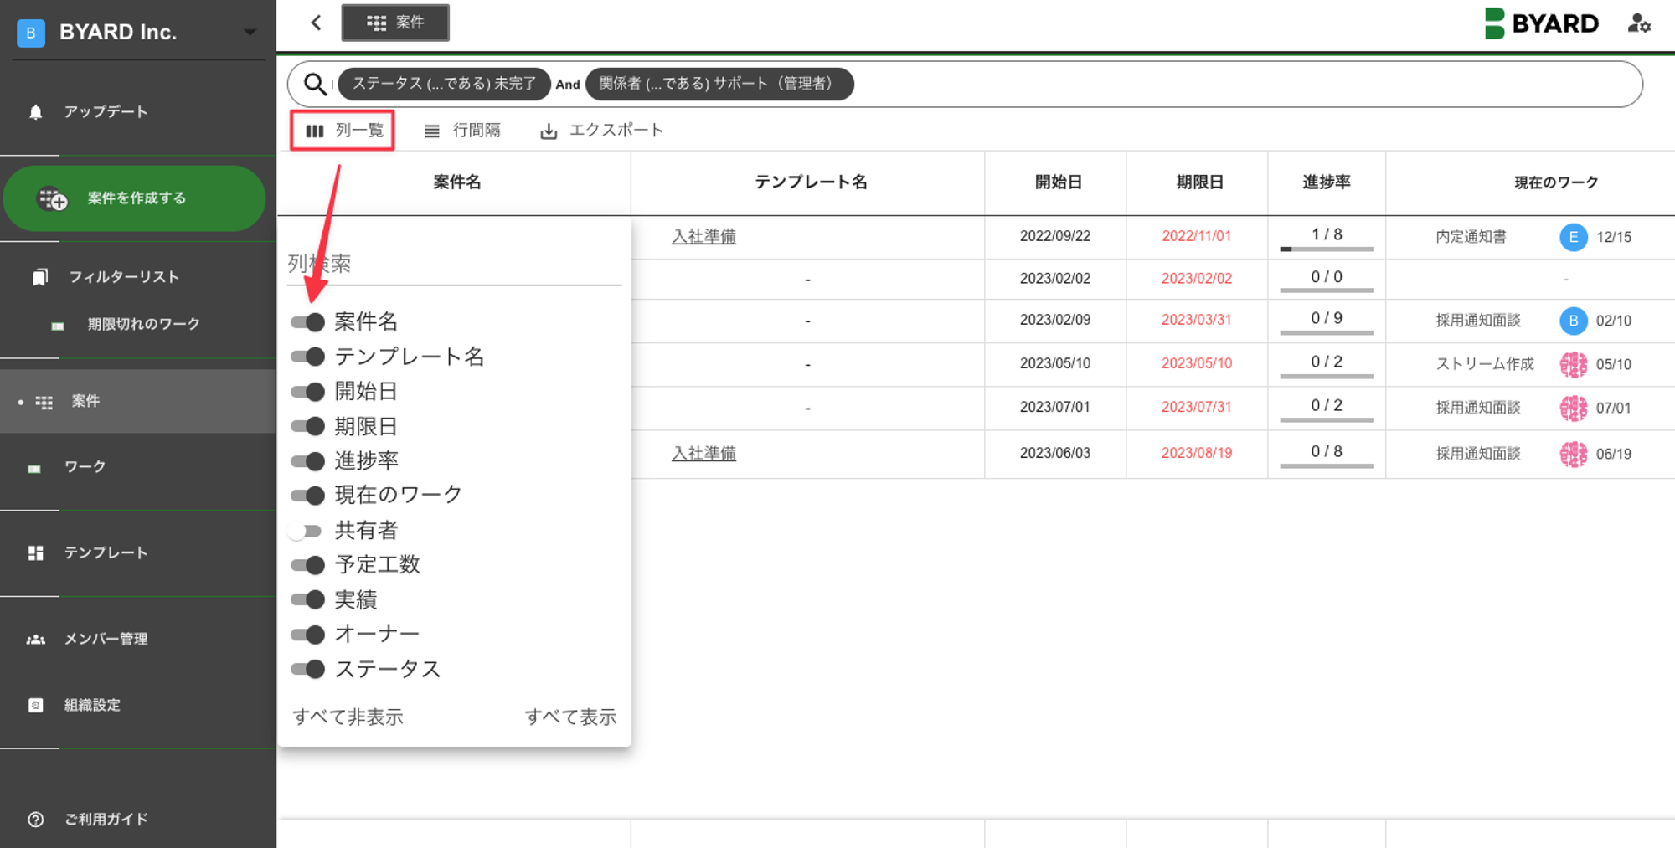Click the back arrow chevron
Screen dimensions: 1675x848
316,23
